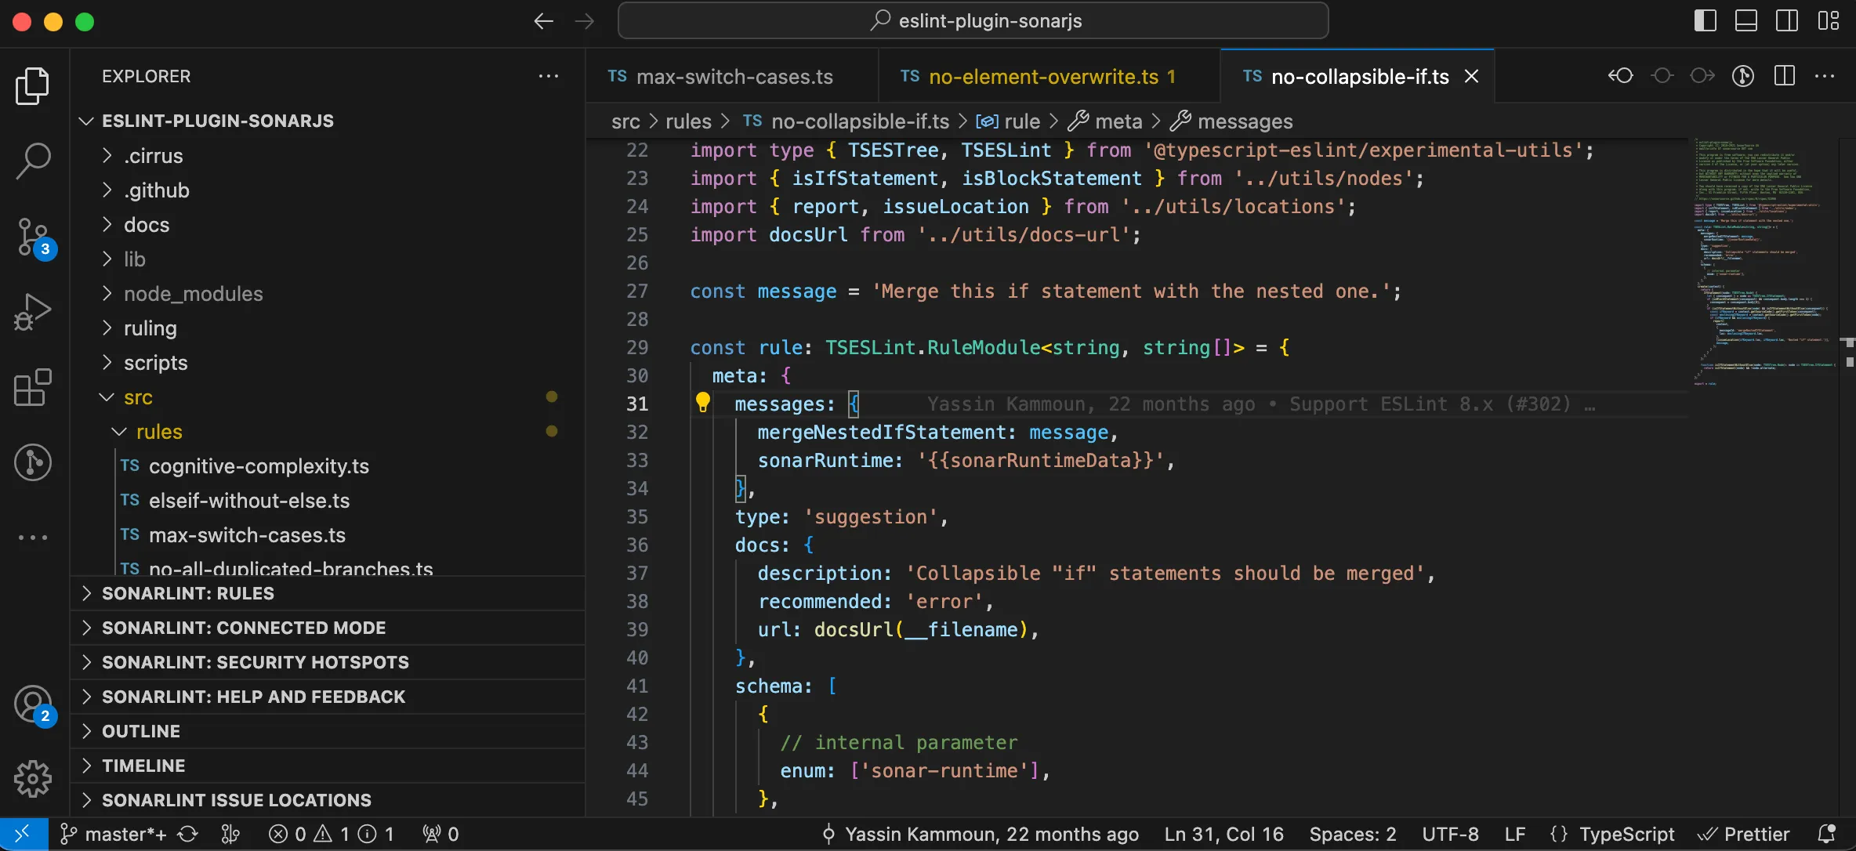Change end of line sequence LF
This screenshot has width=1856, height=851.
1515,834
